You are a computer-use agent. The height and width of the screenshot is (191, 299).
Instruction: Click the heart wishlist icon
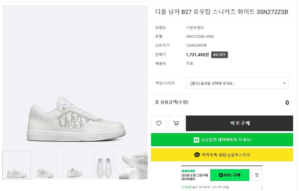[x=159, y=123]
